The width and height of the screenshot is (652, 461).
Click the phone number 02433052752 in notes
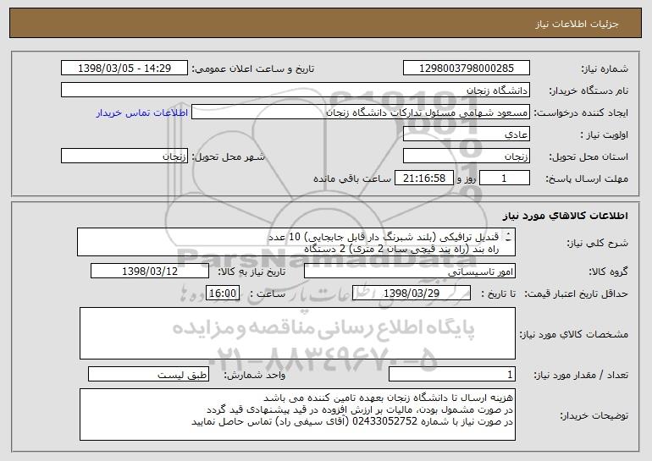click(384, 421)
